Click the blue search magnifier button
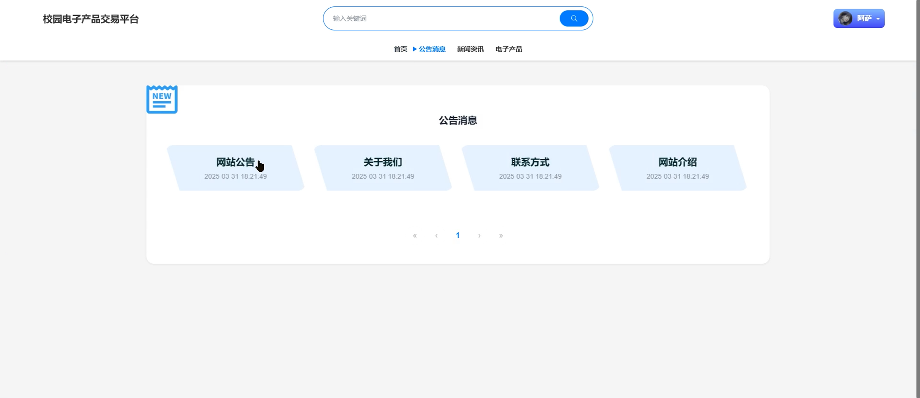The image size is (920, 398). click(x=574, y=18)
